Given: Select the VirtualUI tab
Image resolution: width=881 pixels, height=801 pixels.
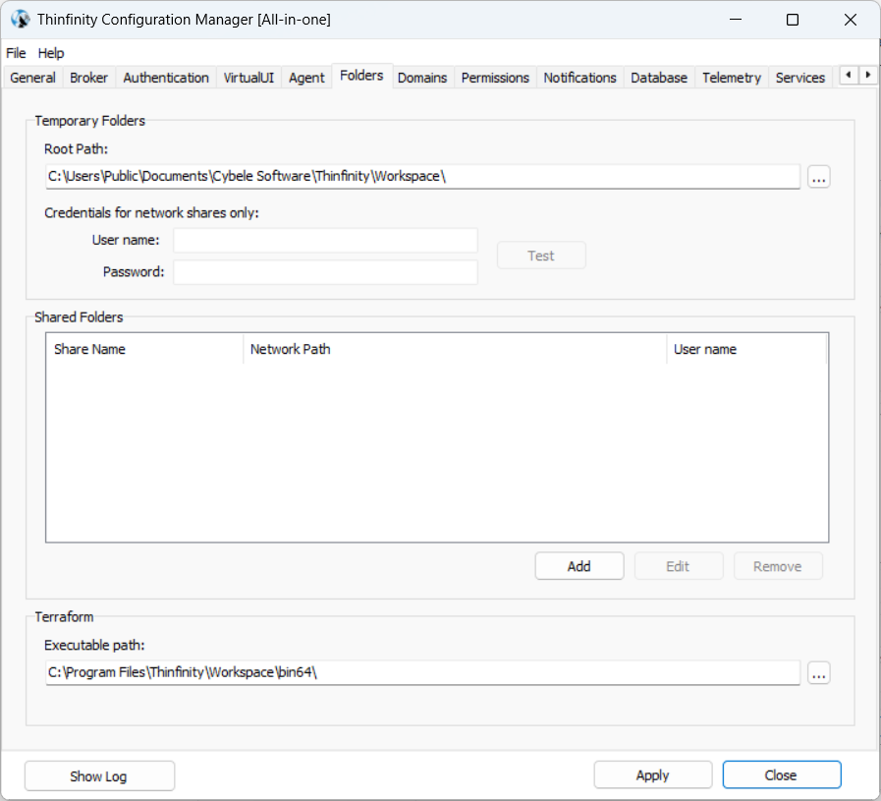Looking at the screenshot, I should pyautogui.click(x=248, y=78).
